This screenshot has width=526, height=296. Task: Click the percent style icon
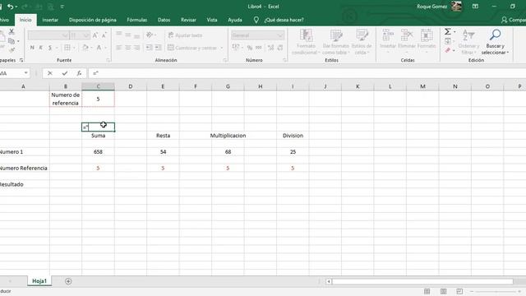(x=250, y=48)
